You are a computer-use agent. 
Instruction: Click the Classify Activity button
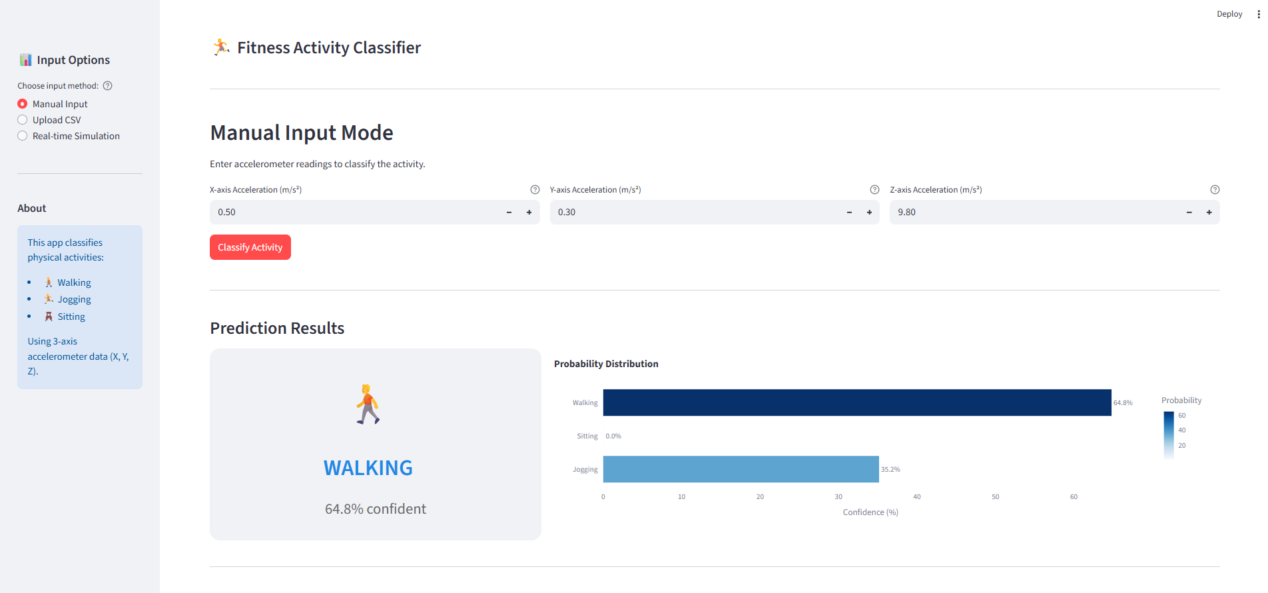(250, 247)
